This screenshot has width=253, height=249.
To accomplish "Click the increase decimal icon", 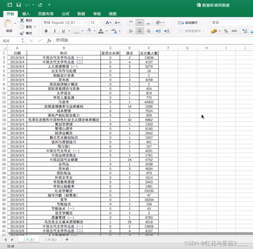I will point(245,31).
